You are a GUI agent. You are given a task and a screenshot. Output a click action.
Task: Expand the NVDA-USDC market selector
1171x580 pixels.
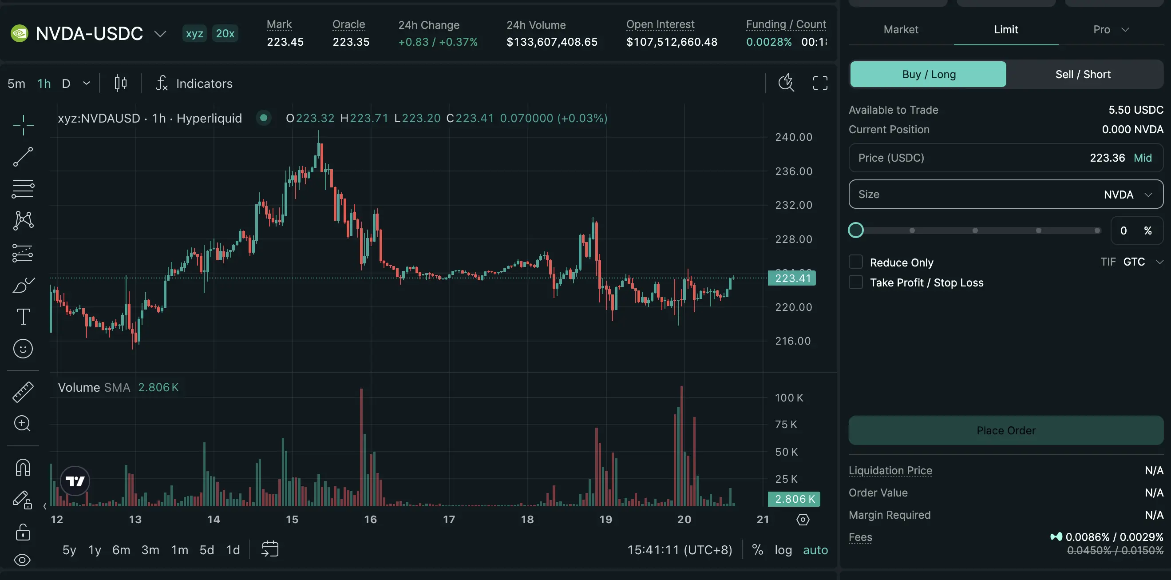(x=160, y=34)
